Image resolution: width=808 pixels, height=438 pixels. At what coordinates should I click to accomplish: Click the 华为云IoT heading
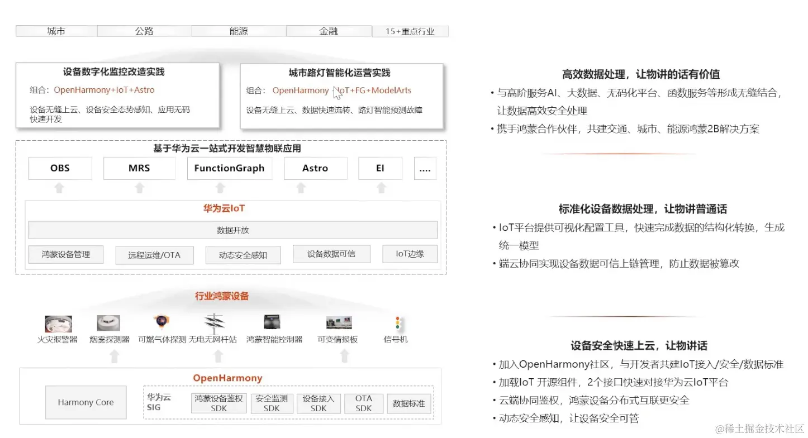click(224, 209)
